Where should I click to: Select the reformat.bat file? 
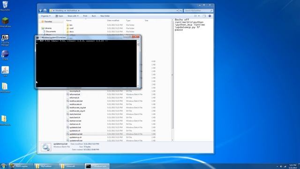point(75,94)
